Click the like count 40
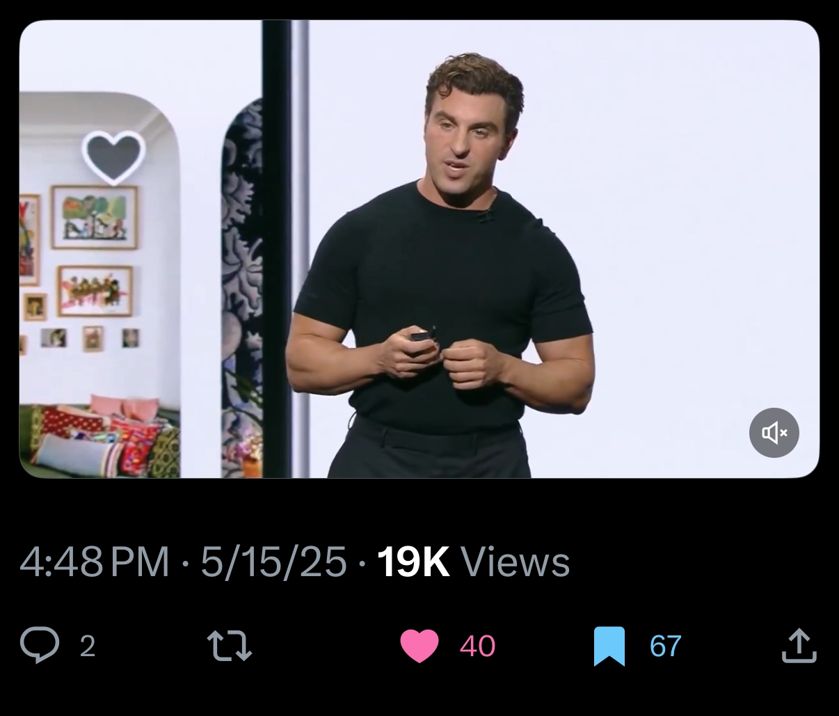 coord(477,646)
